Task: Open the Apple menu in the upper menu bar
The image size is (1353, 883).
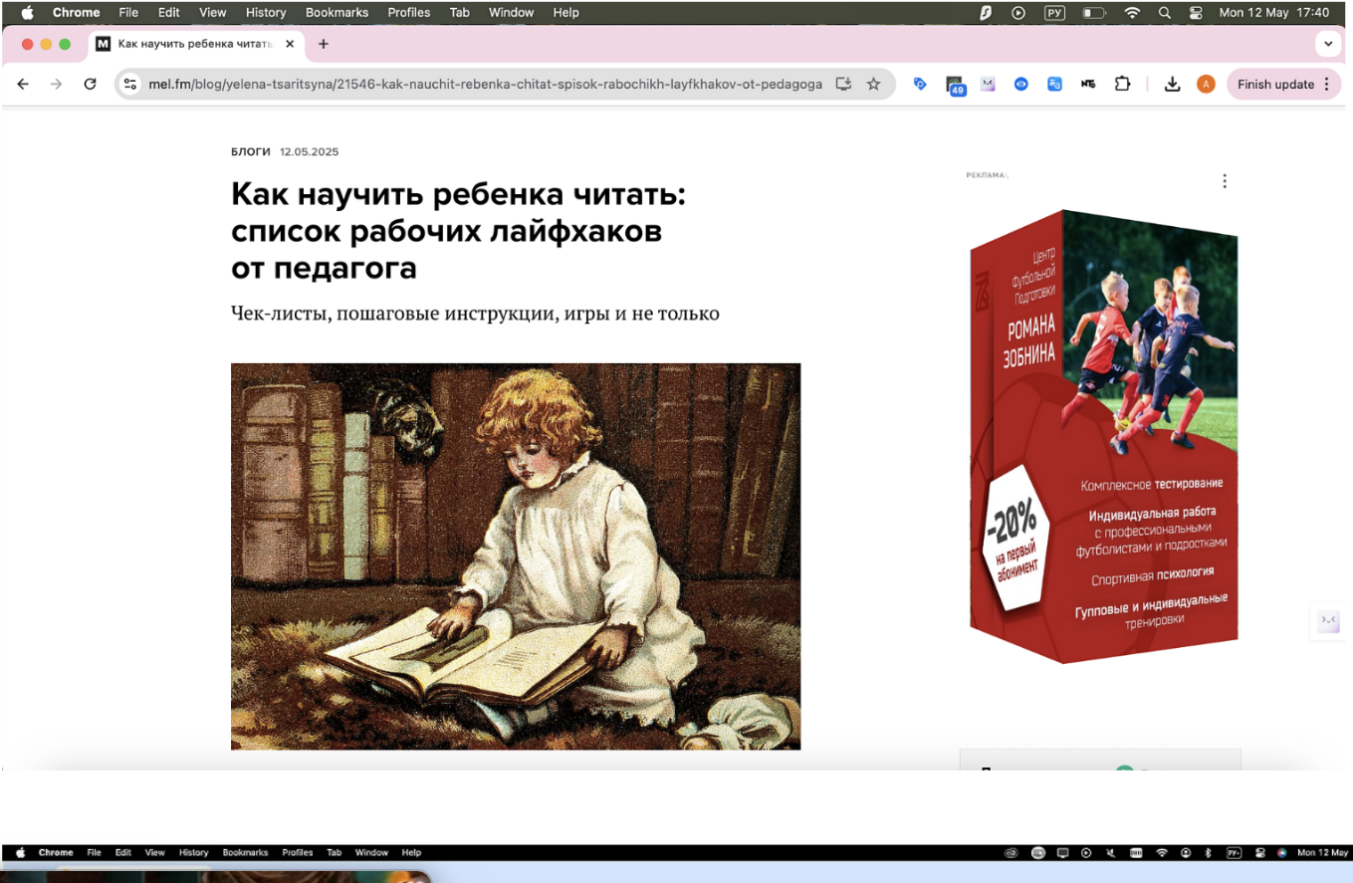Action: point(27,13)
